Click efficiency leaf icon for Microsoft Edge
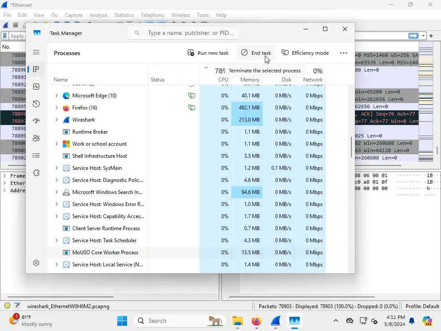 click(x=192, y=96)
